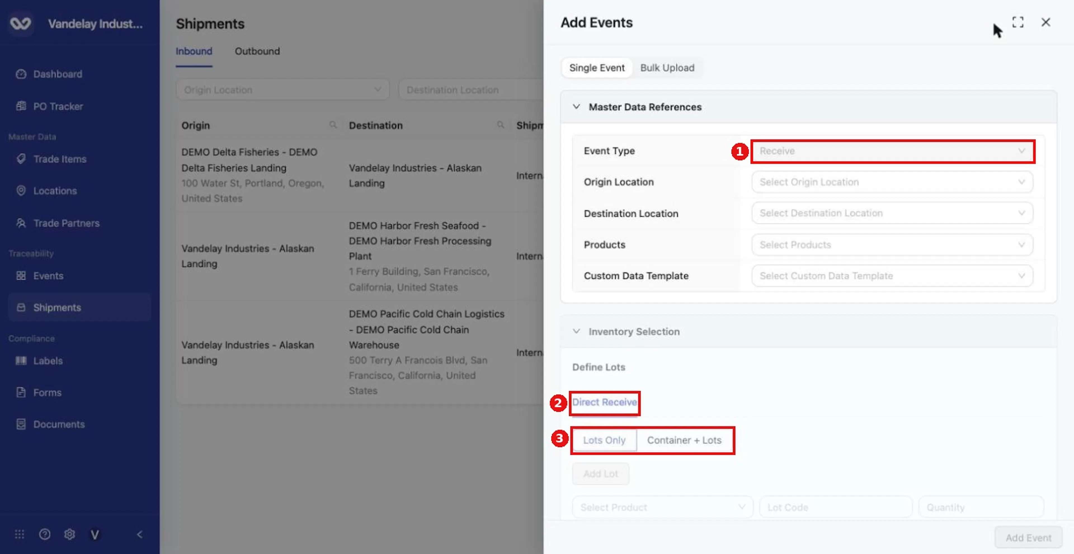Click the Add Event button
Viewport: 1074px width, 554px height.
coord(1028,537)
